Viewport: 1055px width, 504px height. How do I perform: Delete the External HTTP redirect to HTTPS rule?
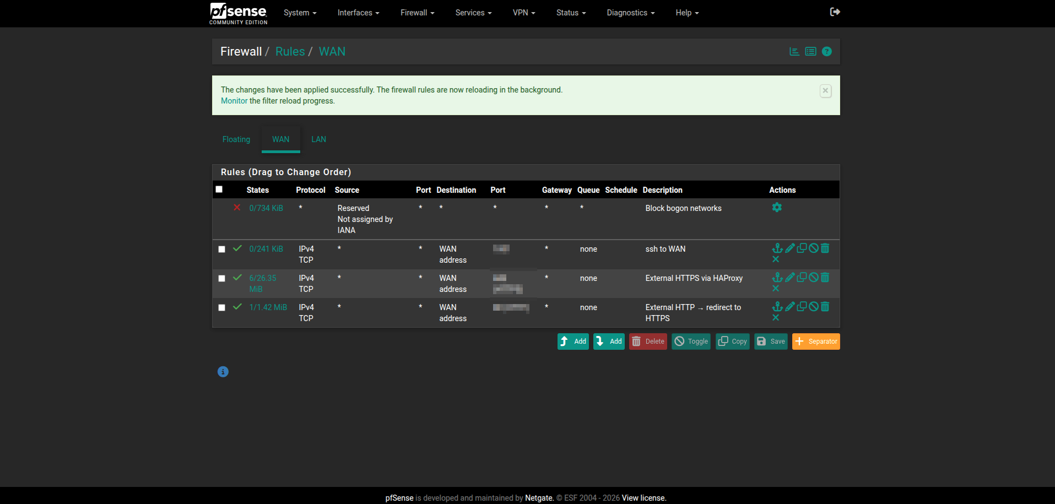coord(825,307)
